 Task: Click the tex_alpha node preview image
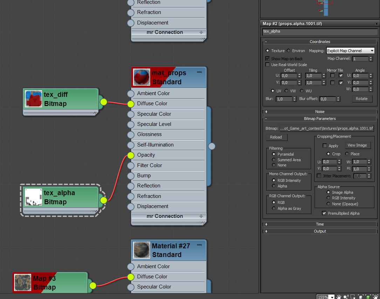point(33,198)
